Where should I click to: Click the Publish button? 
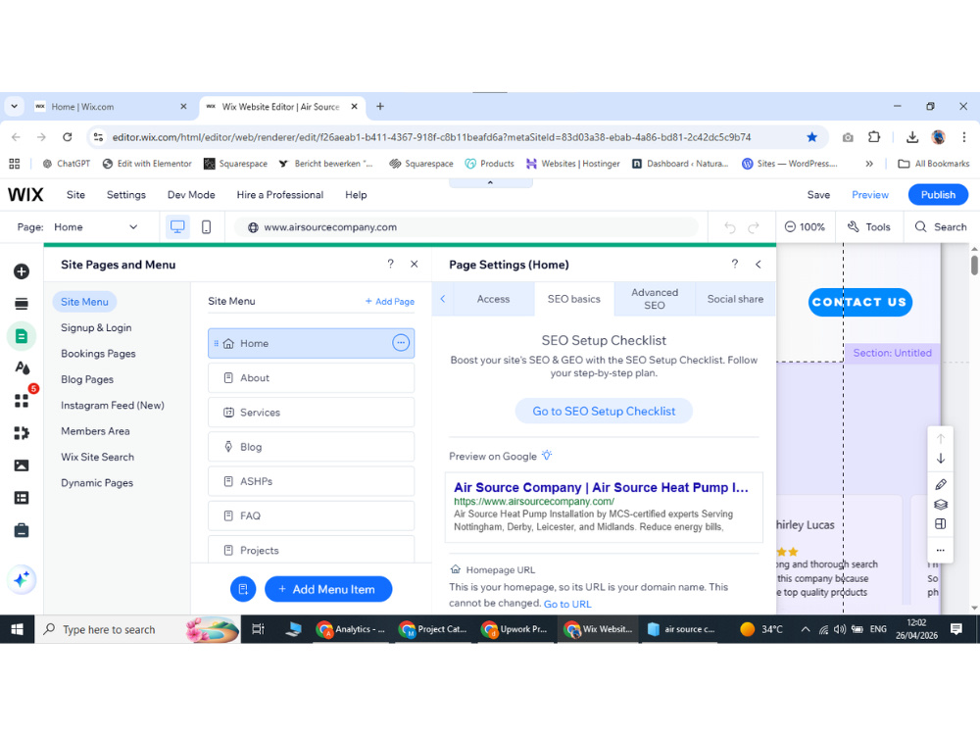tap(938, 194)
